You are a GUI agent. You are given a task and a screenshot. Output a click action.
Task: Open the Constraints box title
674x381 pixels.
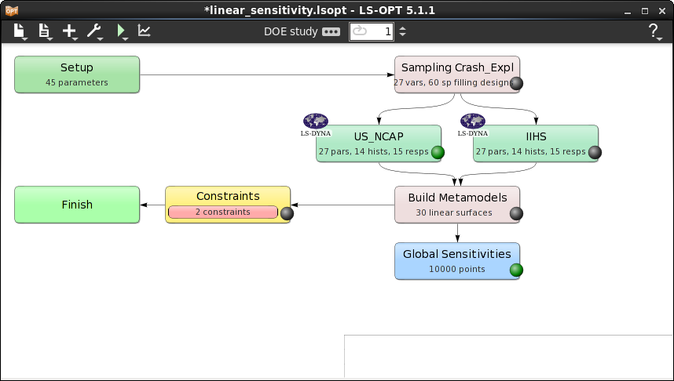coord(228,196)
